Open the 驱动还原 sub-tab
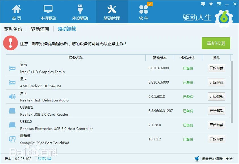The height and width of the screenshot is (164, 239). [40, 29]
